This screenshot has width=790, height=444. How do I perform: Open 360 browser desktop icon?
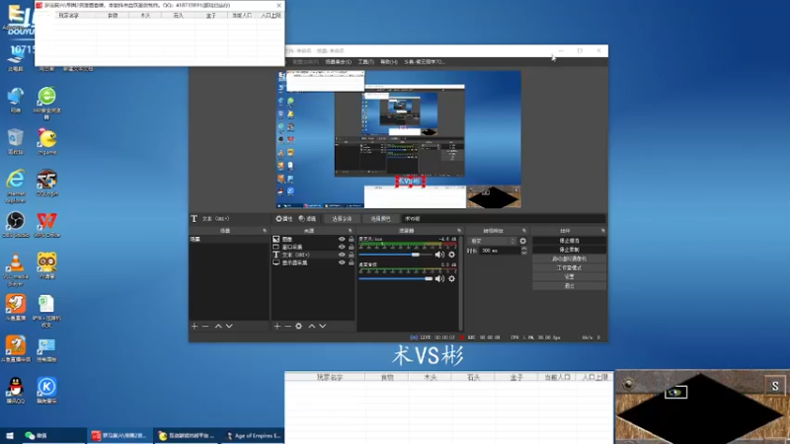click(46, 103)
